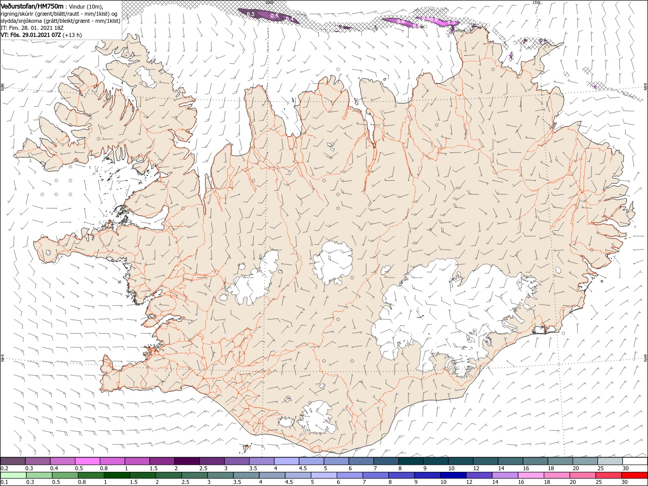Click the 15W longitude label

click(x=536, y=3)
